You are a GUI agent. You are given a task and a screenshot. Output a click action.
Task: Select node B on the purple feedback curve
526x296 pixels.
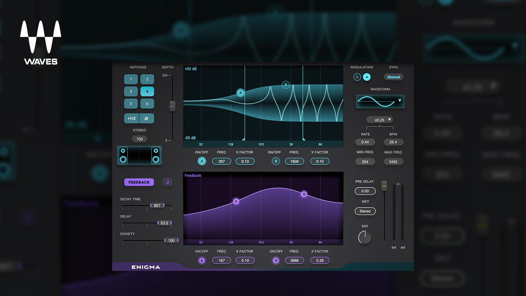(x=304, y=194)
